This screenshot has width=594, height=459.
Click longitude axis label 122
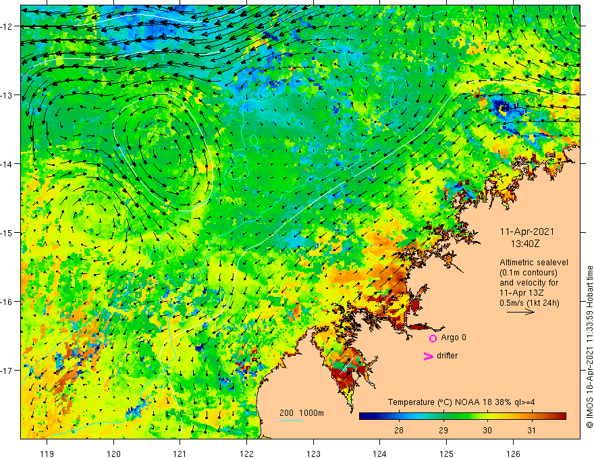(x=246, y=454)
